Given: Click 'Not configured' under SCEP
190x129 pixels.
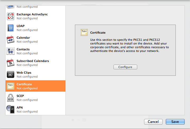Looking at the screenshot, I should point(27,100).
